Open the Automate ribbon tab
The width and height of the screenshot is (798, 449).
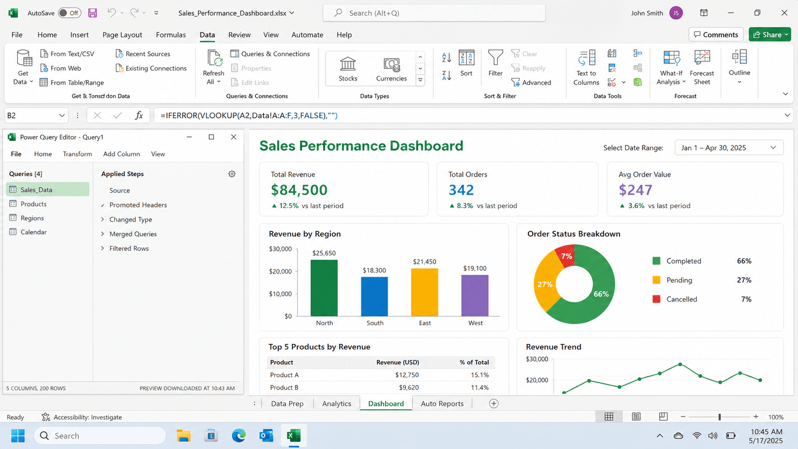307,35
